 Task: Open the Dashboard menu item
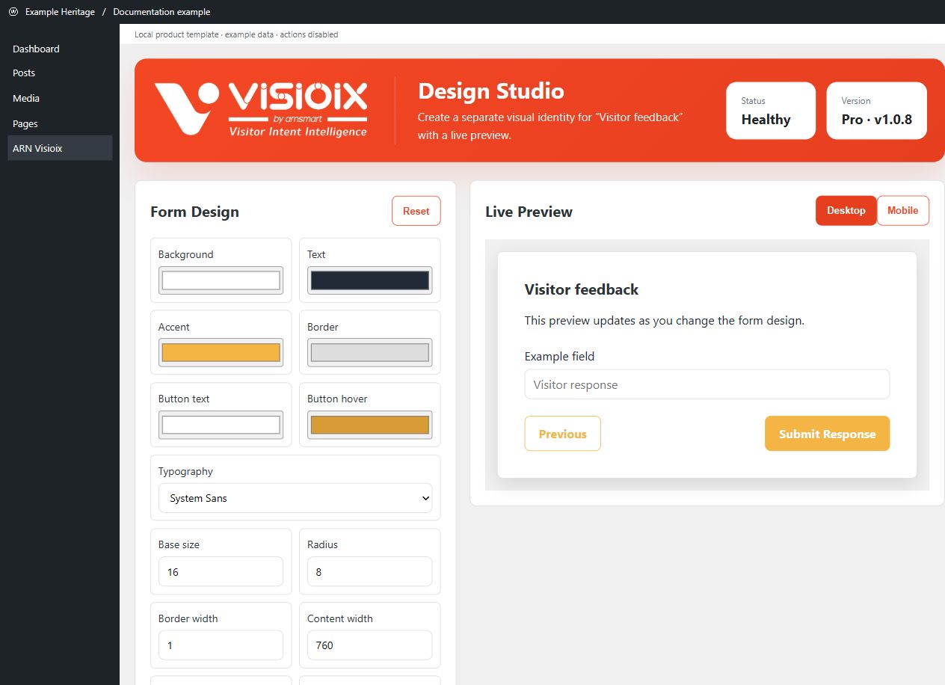pyautogui.click(x=60, y=49)
